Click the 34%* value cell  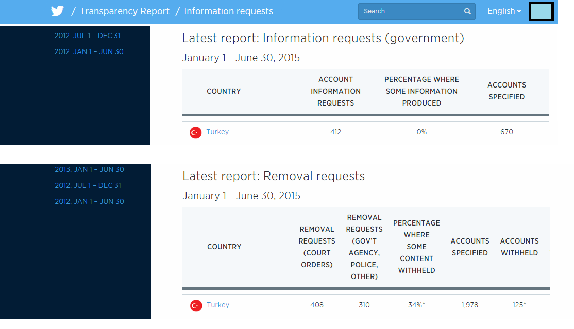point(417,305)
